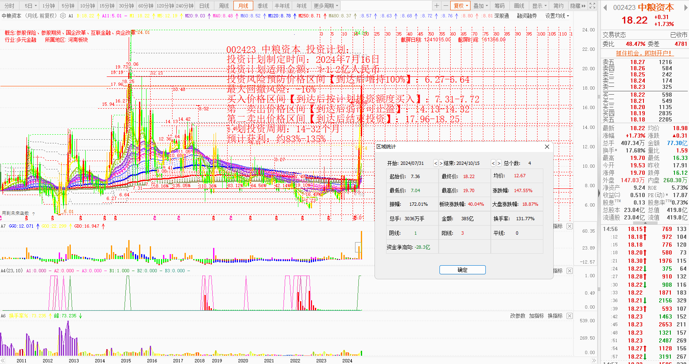
Task: Close the A6 turnover indicator panel
Action: point(569,316)
